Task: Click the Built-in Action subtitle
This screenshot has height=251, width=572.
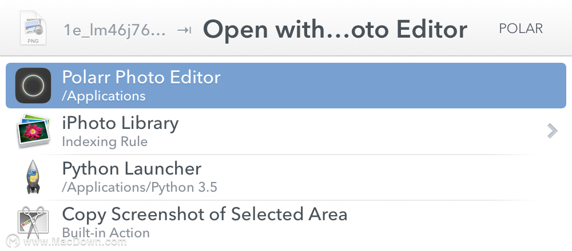Action: click(x=106, y=233)
